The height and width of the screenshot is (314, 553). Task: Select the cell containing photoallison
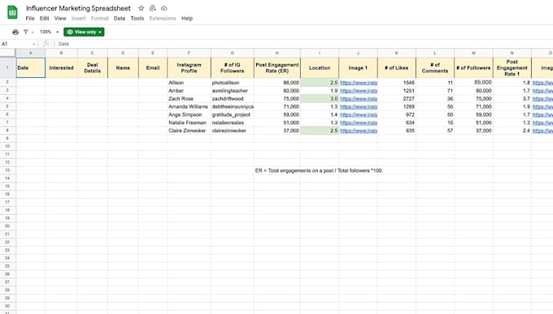[232, 83]
